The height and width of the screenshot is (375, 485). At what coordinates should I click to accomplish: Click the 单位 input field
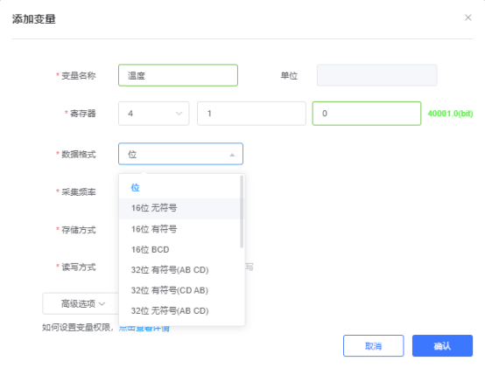(x=376, y=75)
